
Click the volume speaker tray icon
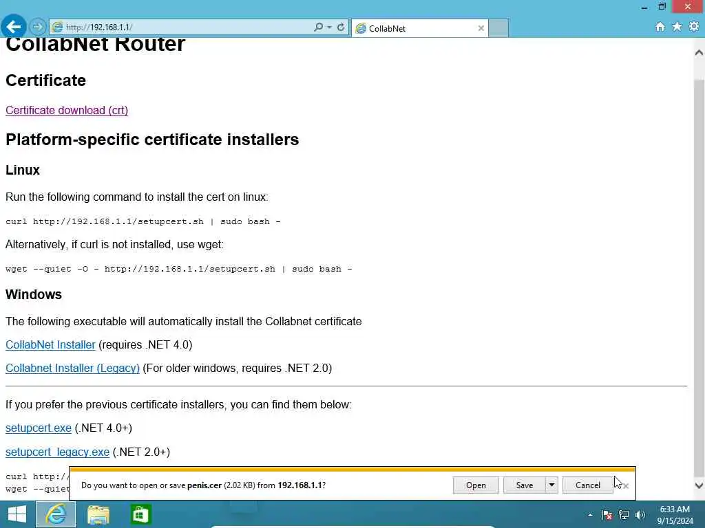640,515
